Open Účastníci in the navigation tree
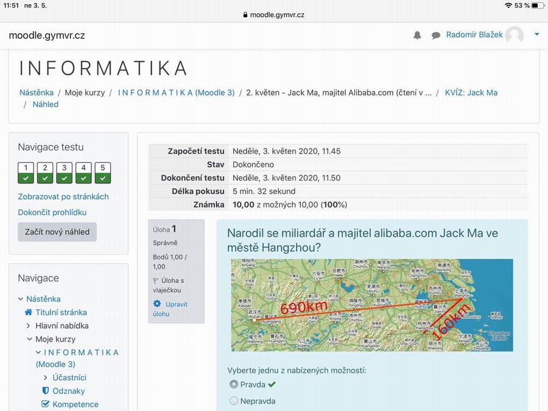The height and width of the screenshot is (411, 548). pyautogui.click(x=69, y=378)
